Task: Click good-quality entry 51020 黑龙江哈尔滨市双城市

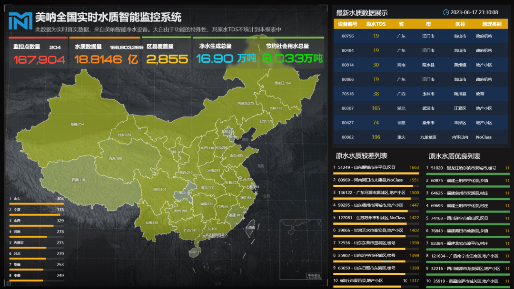Action: coord(468,170)
